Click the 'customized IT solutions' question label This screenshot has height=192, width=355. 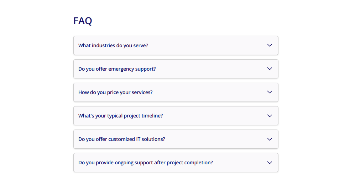point(122,139)
